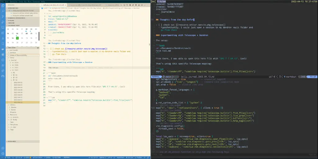
Task: Open the Explorer view in activity bar
Action: click(3, 6)
